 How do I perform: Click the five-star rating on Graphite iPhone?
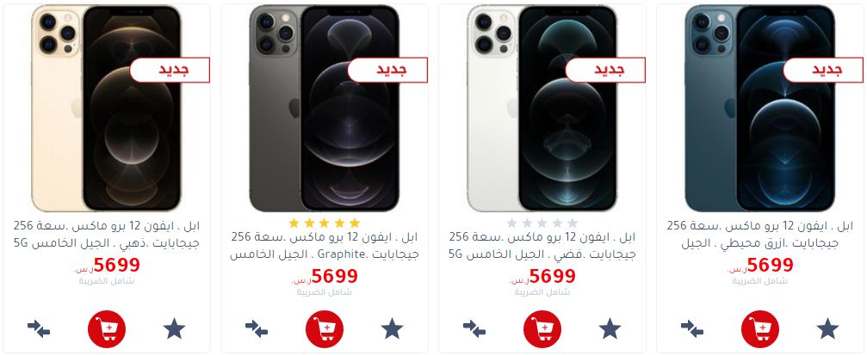pyautogui.click(x=325, y=223)
